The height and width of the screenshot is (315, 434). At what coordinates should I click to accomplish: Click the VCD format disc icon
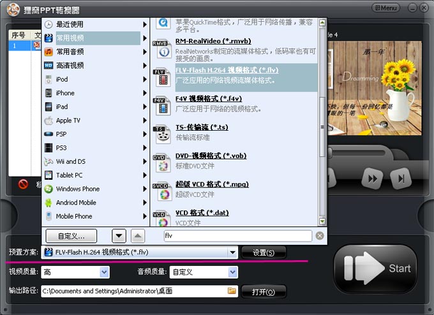click(162, 219)
